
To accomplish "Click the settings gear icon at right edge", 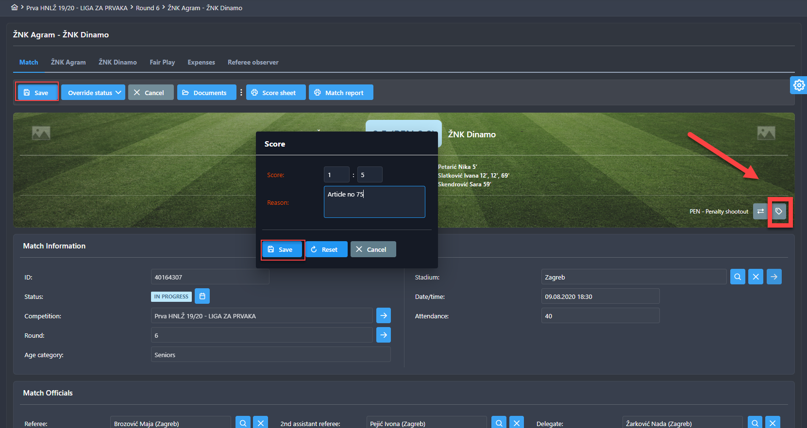I will [799, 85].
